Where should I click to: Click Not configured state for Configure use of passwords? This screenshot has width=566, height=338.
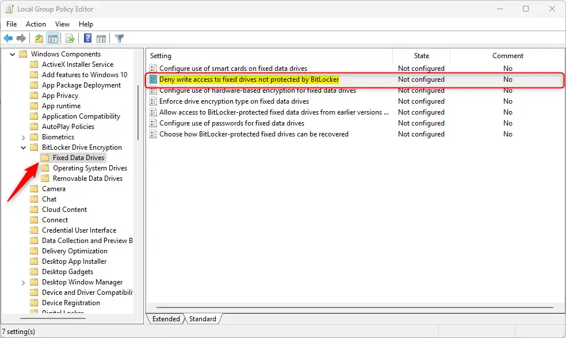pos(421,123)
